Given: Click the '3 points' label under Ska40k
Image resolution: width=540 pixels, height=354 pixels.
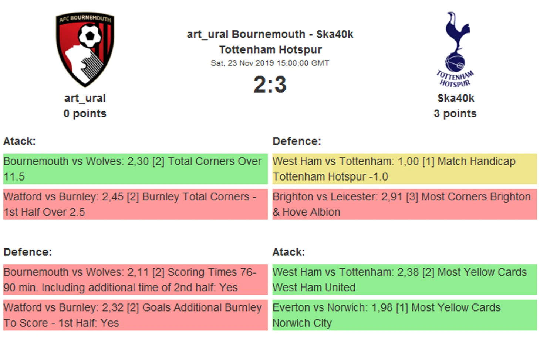Looking at the screenshot, I should pos(455,114).
